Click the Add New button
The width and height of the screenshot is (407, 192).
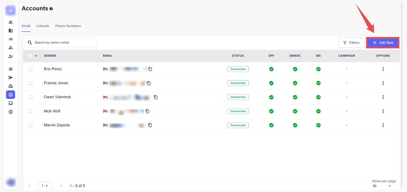pyautogui.click(x=383, y=43)
